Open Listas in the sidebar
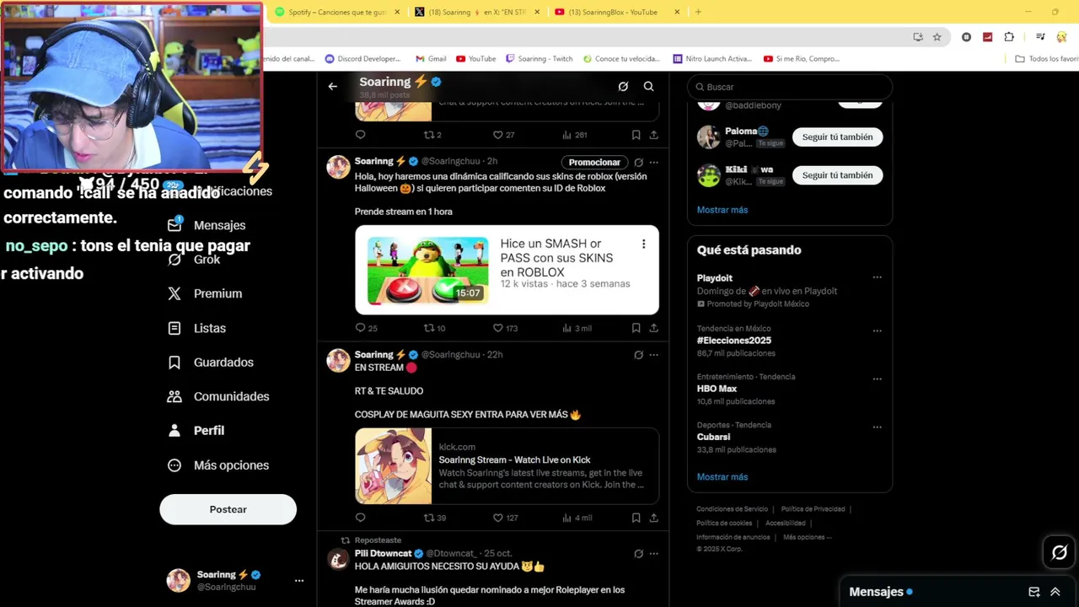 click(x=196, y=328)
